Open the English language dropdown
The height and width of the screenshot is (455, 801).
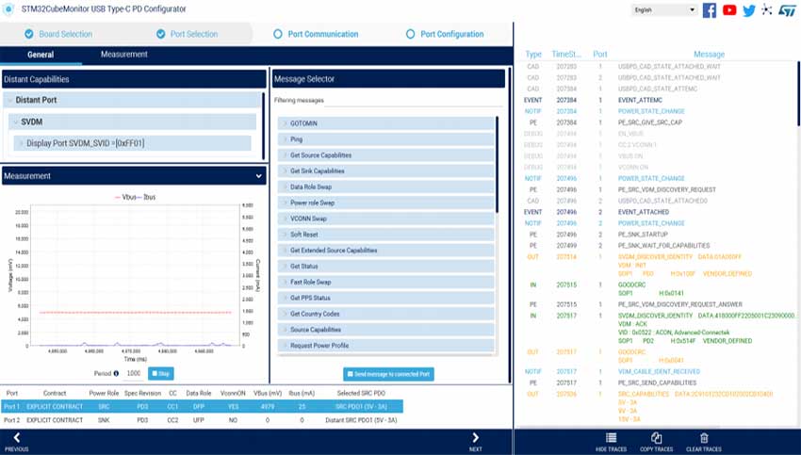(x=665, y=10)
